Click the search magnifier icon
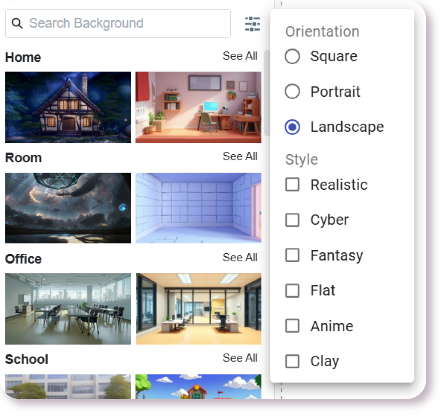Screen dimensions: 440x416 [x=17, y=24]
